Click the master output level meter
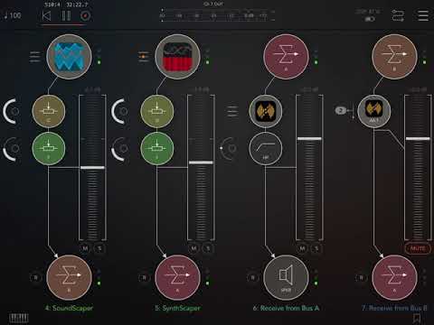This screenshot has width=434, height=325. [x=217, y=15]
